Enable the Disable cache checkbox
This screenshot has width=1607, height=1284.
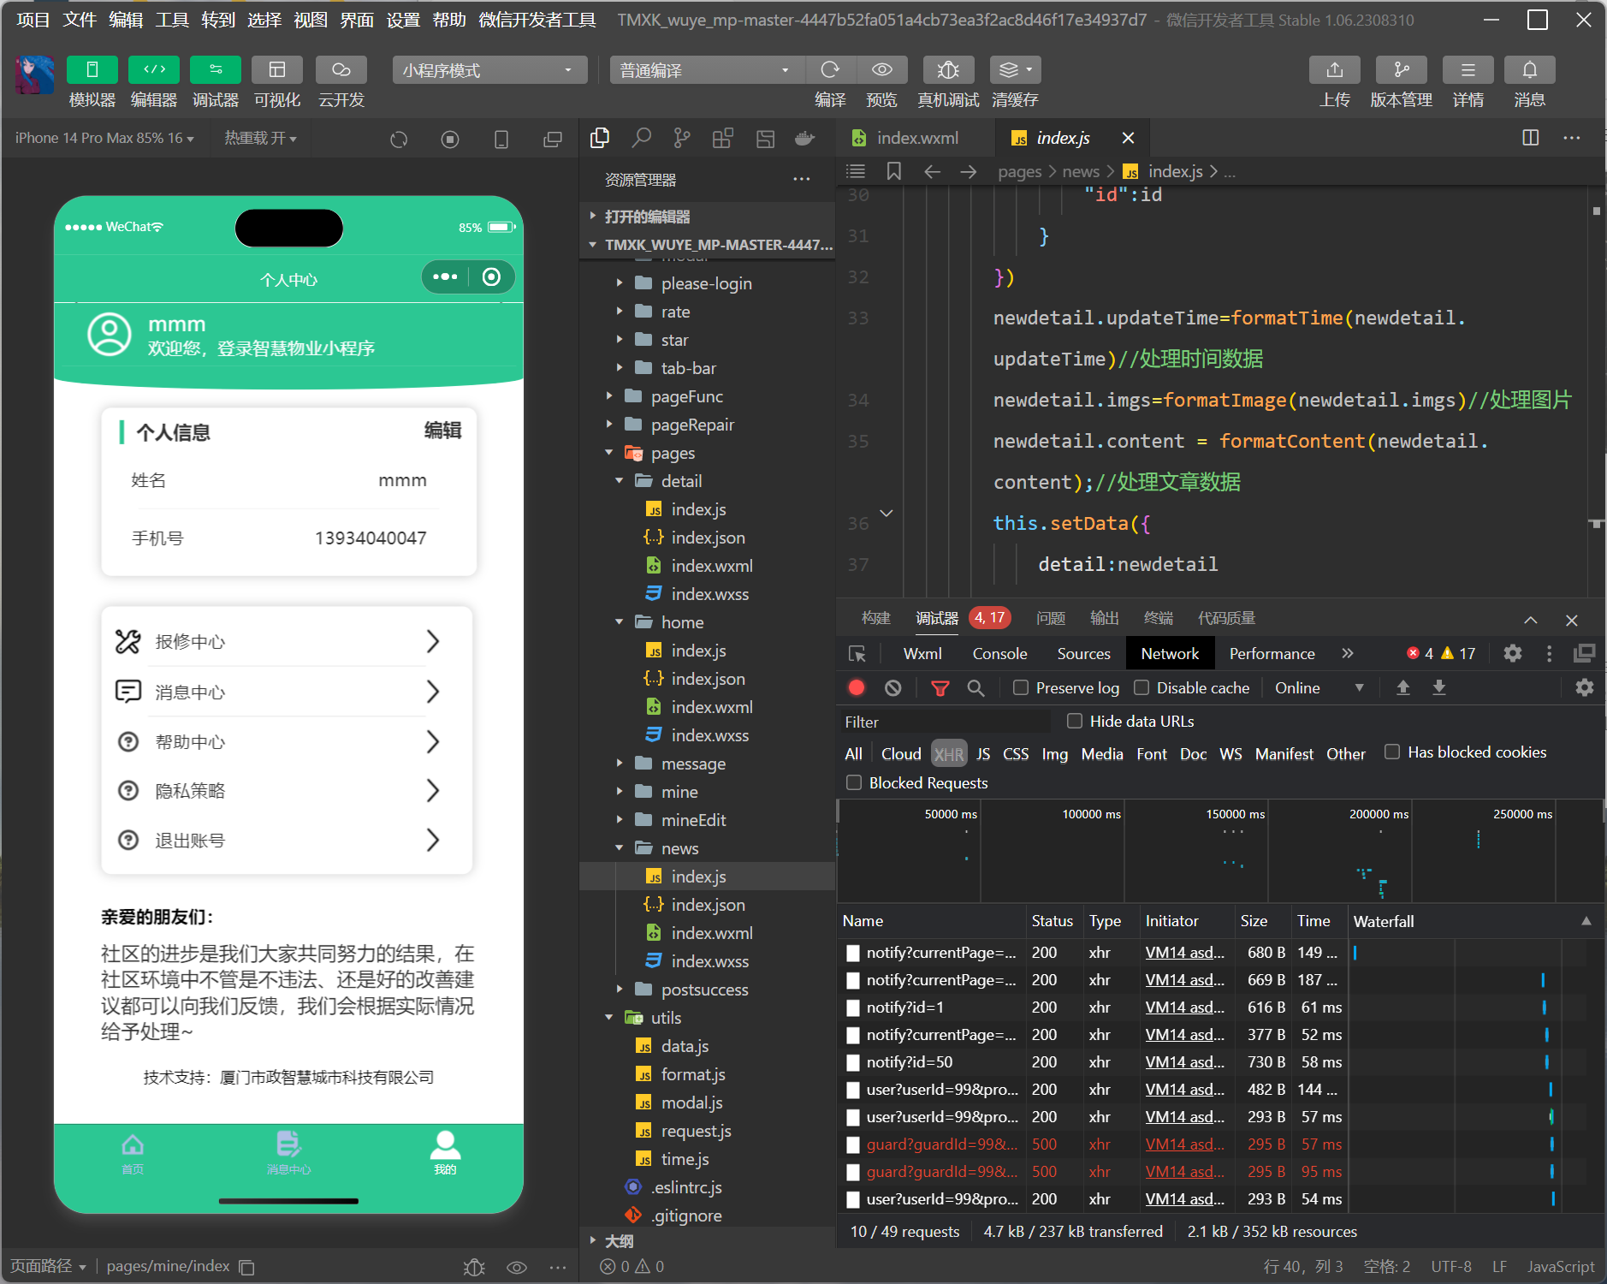(x=1142, y=687)
